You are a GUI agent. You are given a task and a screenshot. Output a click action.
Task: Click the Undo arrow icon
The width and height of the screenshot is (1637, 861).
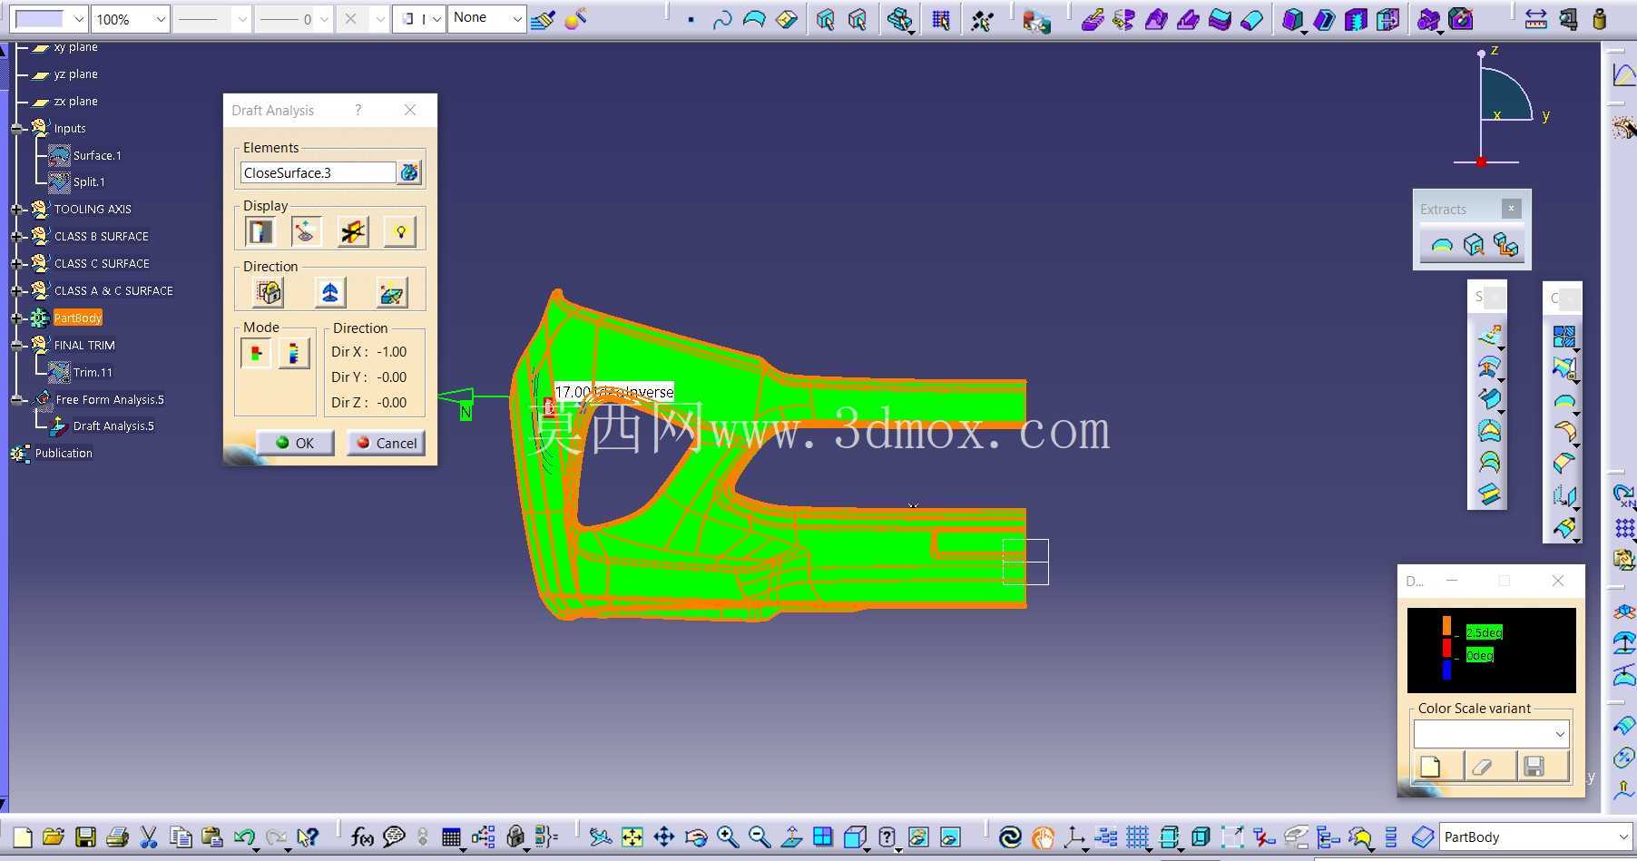(243, 837)
